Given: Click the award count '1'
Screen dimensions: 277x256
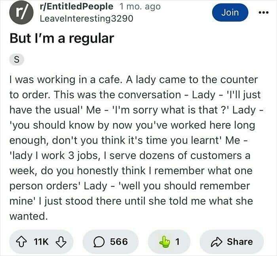Looking at the screenshot, I should click(177, 242).
